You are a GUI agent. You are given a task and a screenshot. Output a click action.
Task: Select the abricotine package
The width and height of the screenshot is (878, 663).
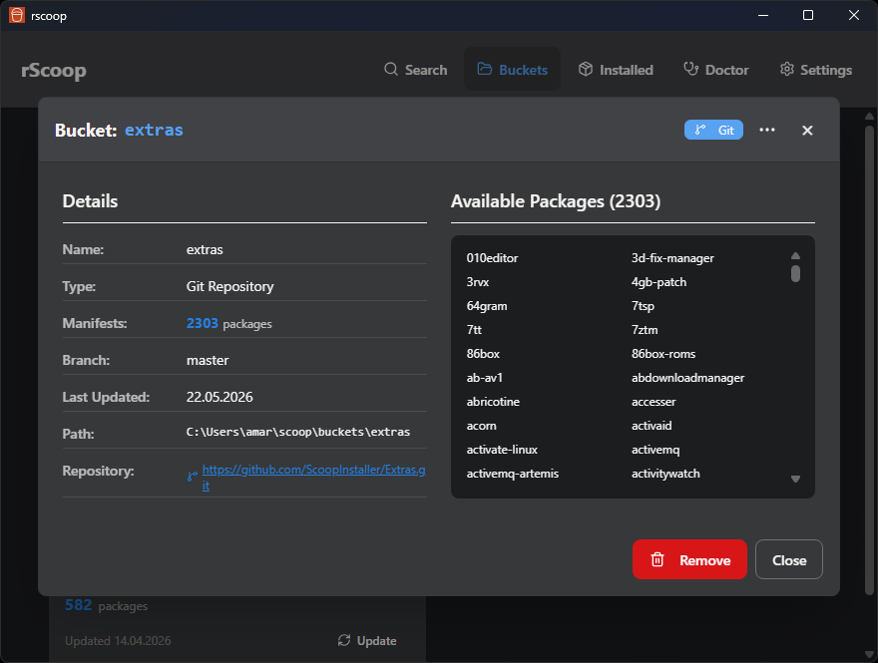493,402
